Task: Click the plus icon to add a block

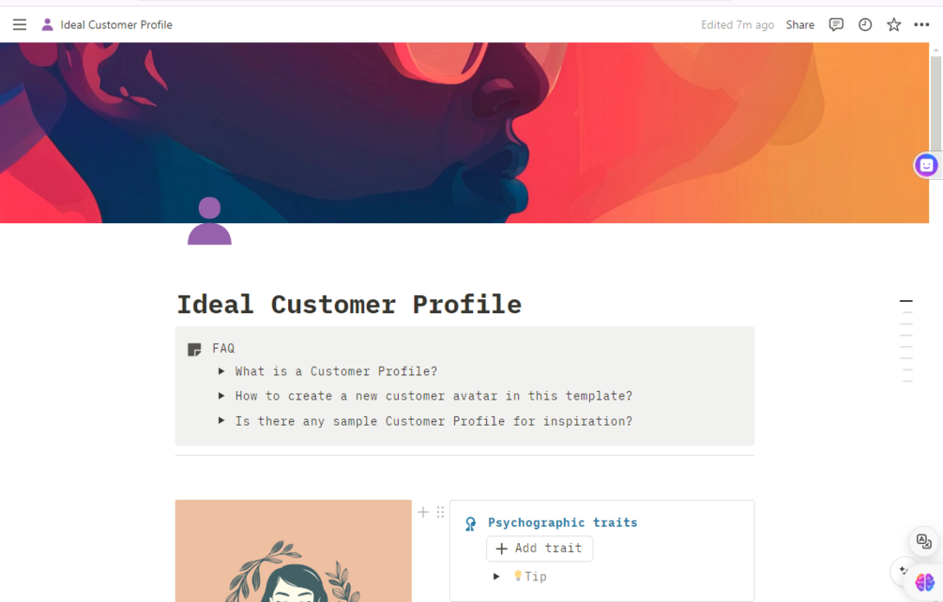Action: (x=423, y=512)
